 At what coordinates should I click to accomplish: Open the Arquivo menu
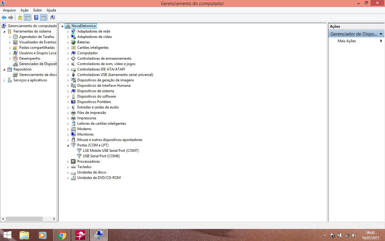(9, 10)
